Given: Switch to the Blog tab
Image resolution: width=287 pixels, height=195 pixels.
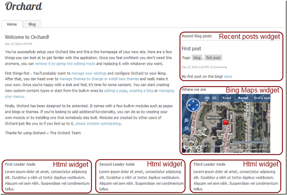Looking at the screenshot, I should pyautogui.click(x=32, y=24).
